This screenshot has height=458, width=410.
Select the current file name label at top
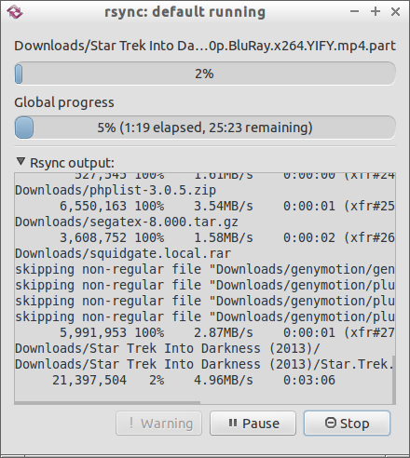205,46
